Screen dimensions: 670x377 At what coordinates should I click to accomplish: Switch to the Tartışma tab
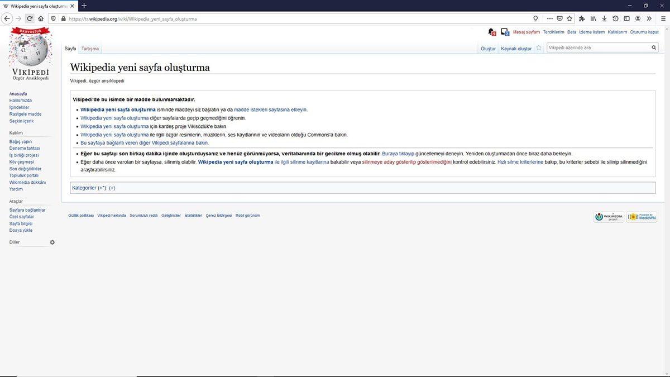90,49
